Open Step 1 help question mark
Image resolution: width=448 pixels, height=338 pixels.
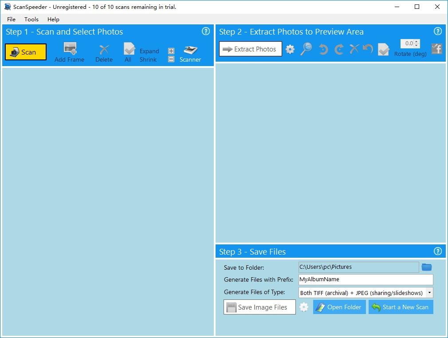coord(206,31)
